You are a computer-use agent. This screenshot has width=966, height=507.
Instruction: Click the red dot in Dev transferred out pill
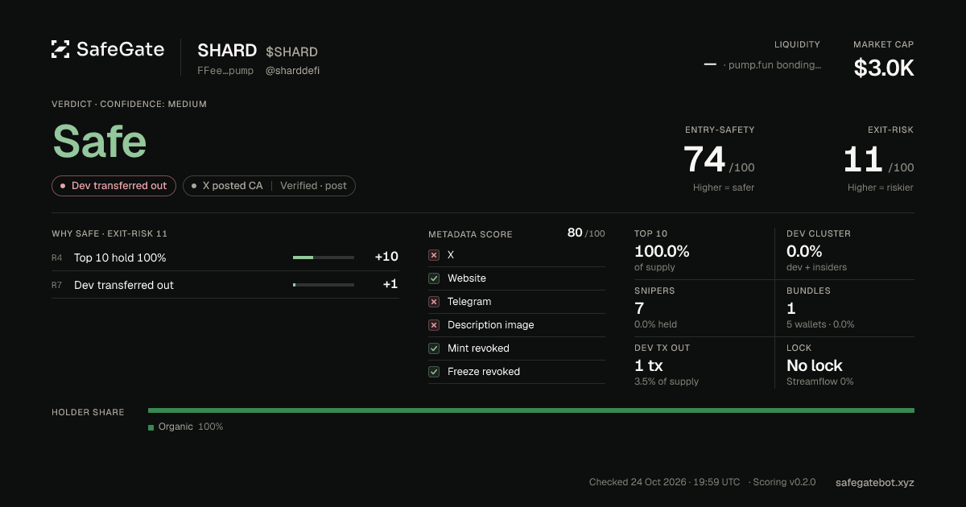coord(63,186)
